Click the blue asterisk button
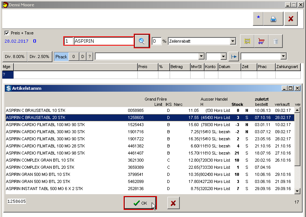This screenshot has width=306, height=217. tap(258, 19)
